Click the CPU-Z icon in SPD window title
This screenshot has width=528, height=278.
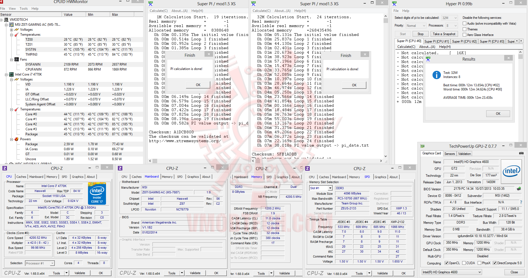click(x=307, y=168)
